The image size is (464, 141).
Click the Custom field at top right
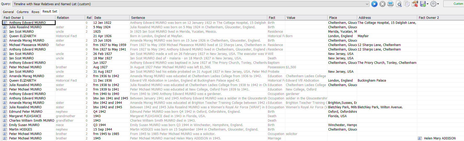[454, 4]
